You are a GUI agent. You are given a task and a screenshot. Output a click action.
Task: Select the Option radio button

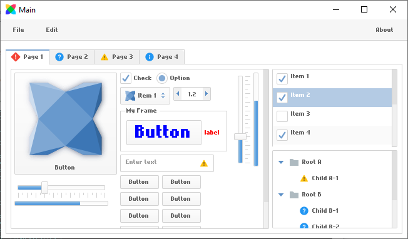point(162,78)
